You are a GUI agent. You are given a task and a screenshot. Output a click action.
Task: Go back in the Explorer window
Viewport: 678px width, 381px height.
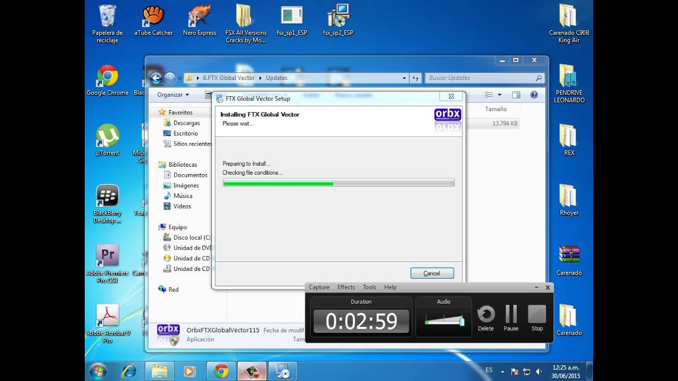point(156,78)
